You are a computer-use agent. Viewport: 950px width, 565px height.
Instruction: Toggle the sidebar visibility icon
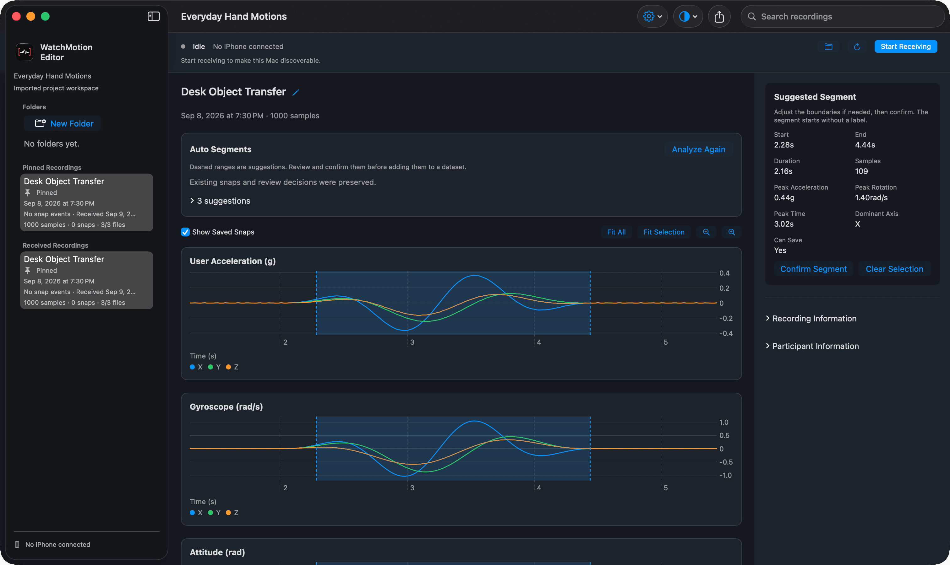pyautogui.click(x=154, y=16)
